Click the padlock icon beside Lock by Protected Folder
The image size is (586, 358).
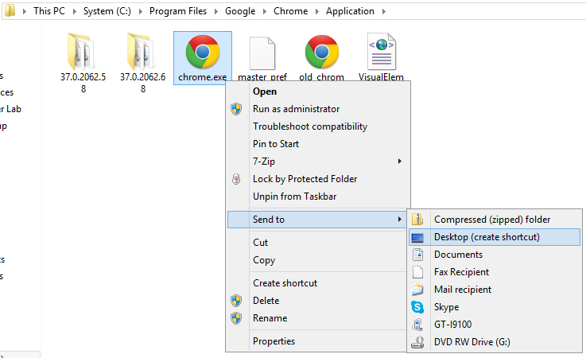click(x=236, y=179)
